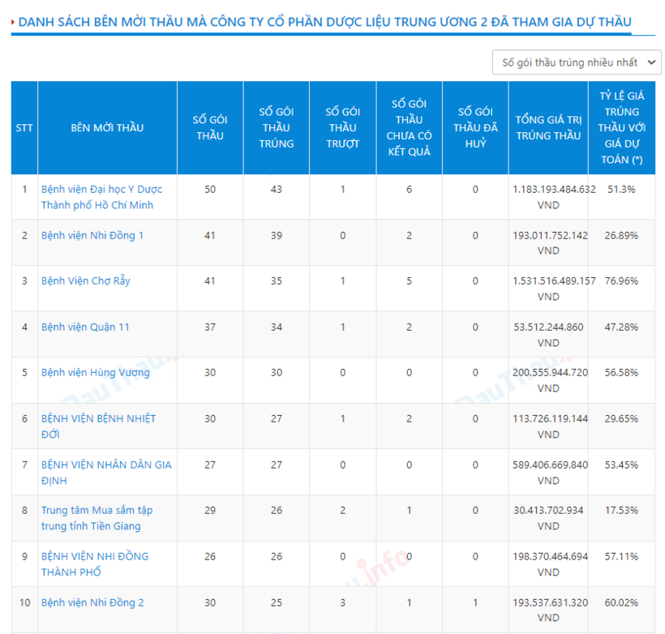Select value 198.370.464.694 VND
The width and height of the screenshot is (665, 634).
pyautogui.click(x=550, y=564)
